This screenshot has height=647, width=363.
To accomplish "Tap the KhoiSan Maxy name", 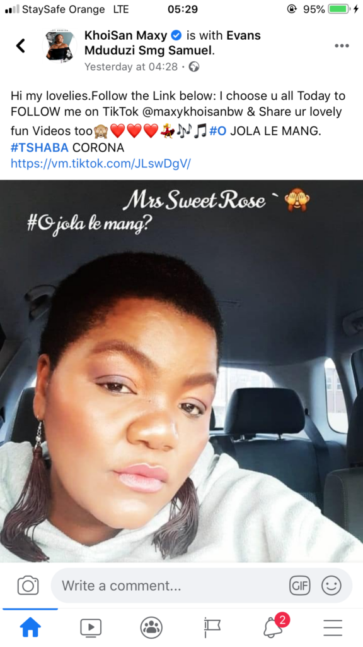I will coord(125,35).
